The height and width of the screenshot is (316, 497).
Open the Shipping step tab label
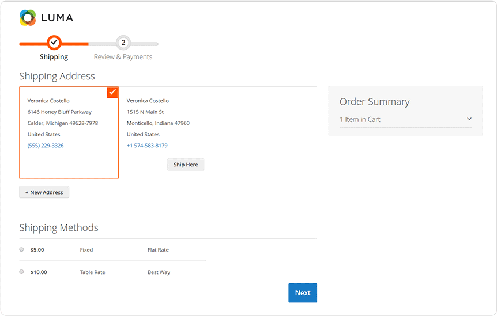[x=54, y=57]
